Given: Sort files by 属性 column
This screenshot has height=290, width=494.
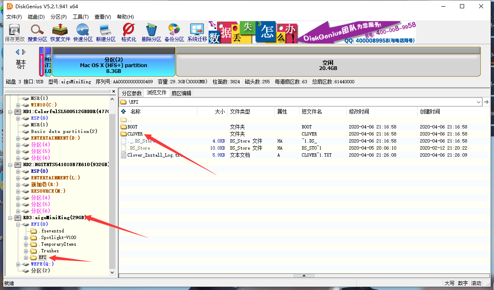Looking at the screenshot, I should coord(287,111).
